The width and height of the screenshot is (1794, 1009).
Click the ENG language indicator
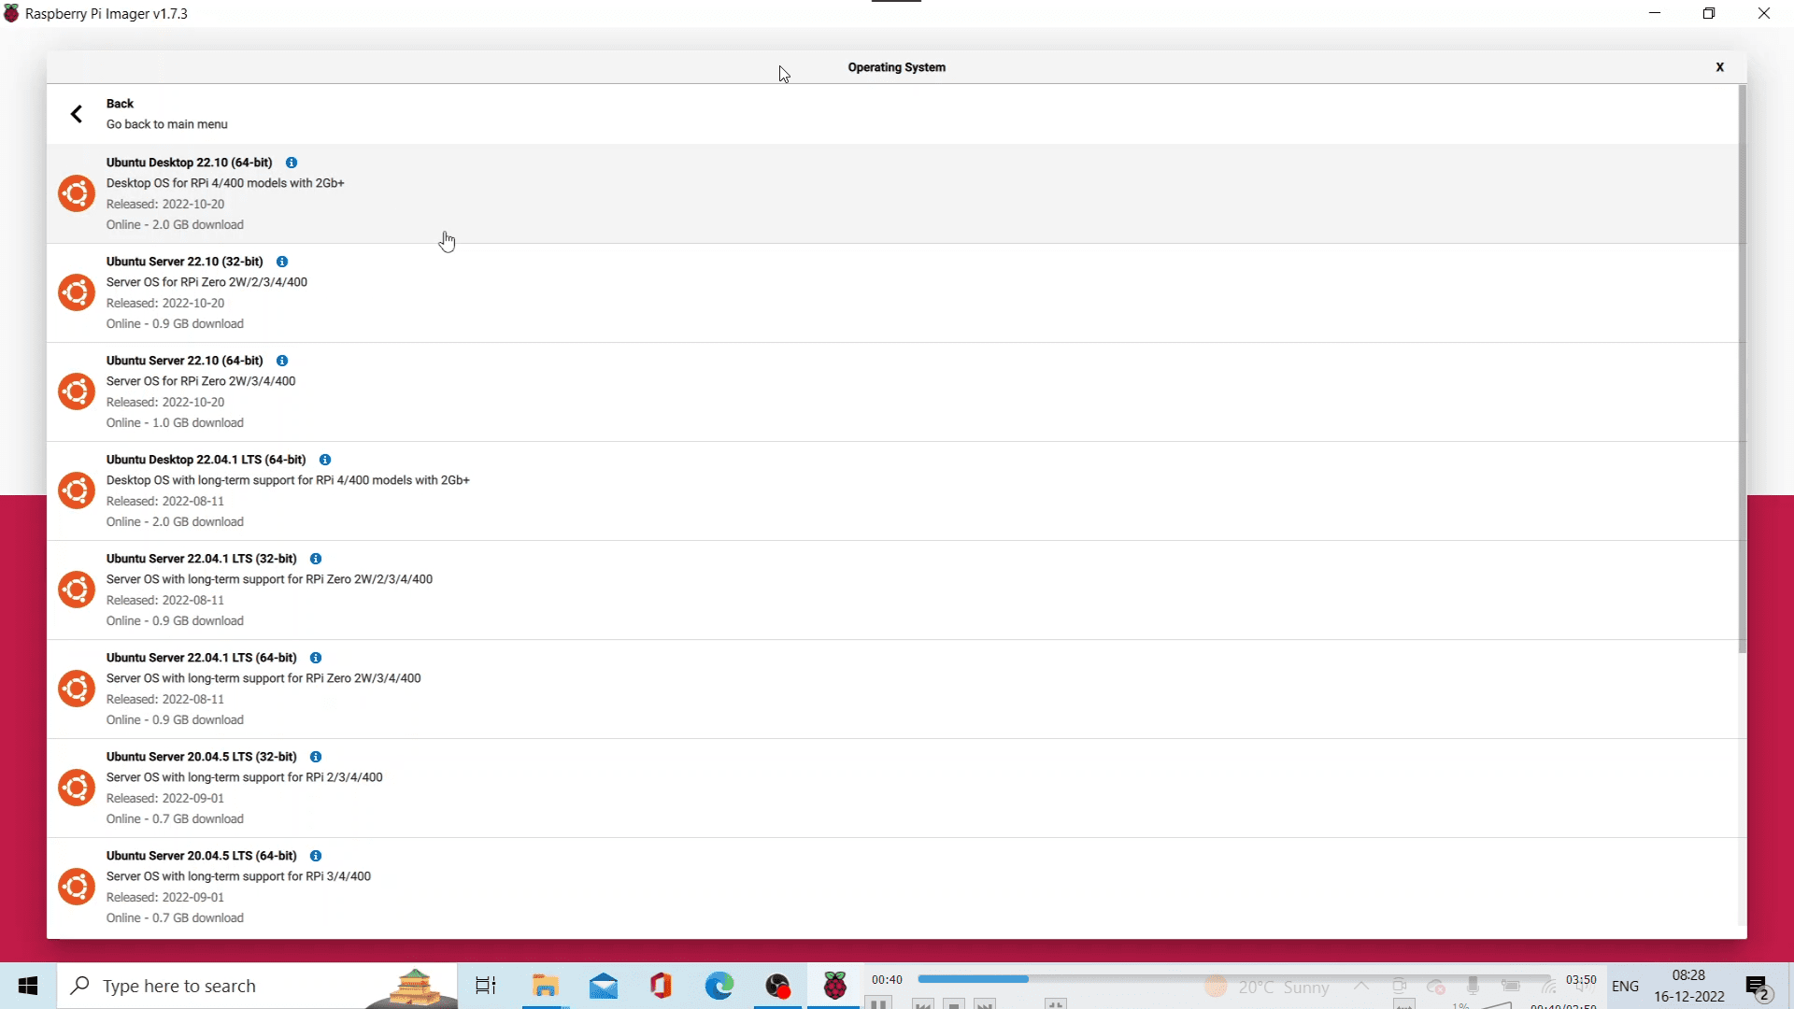click(1625, 986)
